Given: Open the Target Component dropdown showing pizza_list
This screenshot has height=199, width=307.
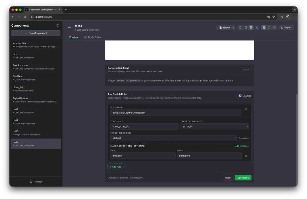Looking at the screenshot, I should pyautogui.click(x=214, y=126).
